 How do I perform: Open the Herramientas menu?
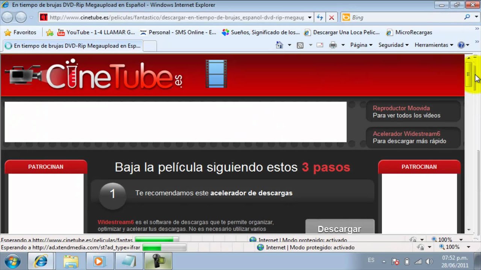[x=434, y=45]
